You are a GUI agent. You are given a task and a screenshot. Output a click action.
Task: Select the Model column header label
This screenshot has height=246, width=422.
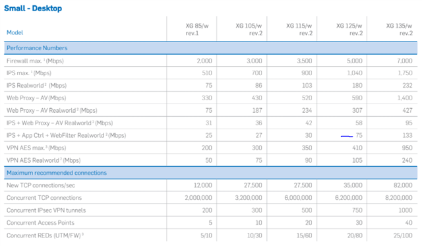[x=15, y=32]
